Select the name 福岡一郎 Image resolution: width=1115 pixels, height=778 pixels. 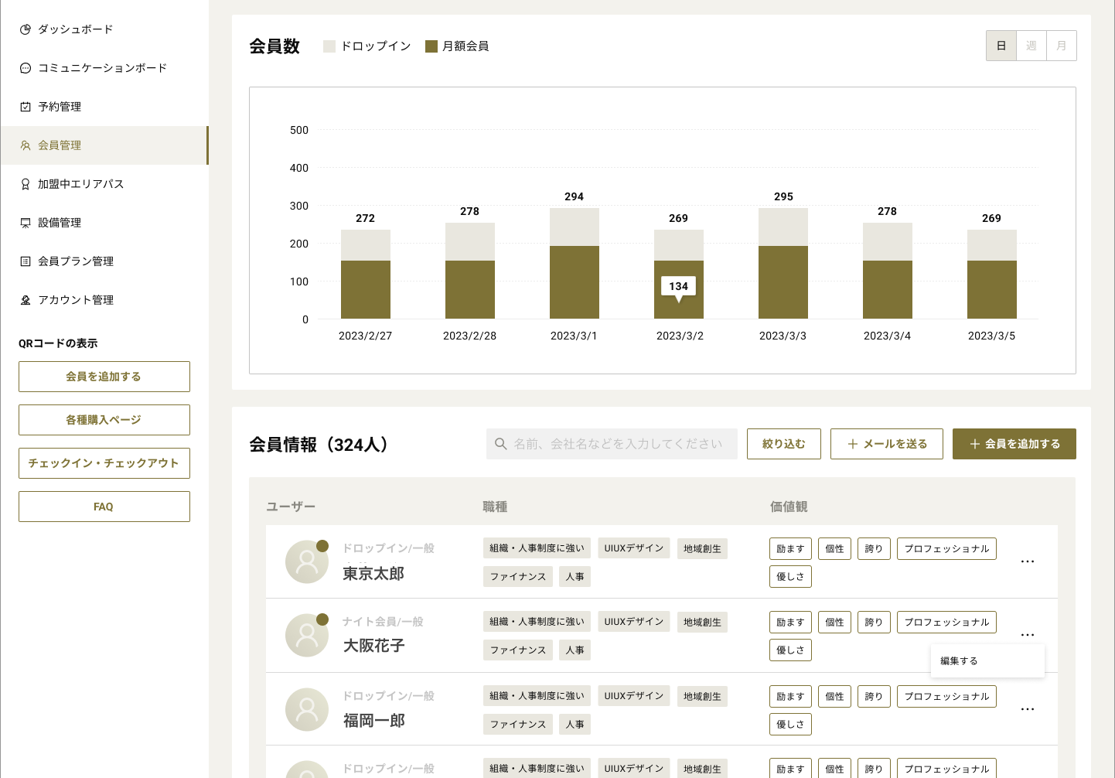coord(374,721)
